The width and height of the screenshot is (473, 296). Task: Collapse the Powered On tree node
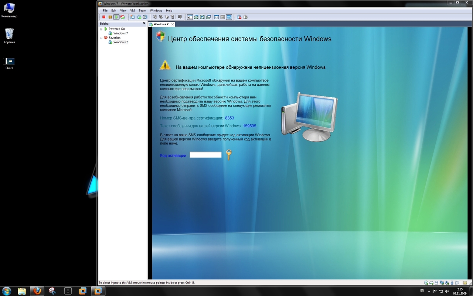101,29
